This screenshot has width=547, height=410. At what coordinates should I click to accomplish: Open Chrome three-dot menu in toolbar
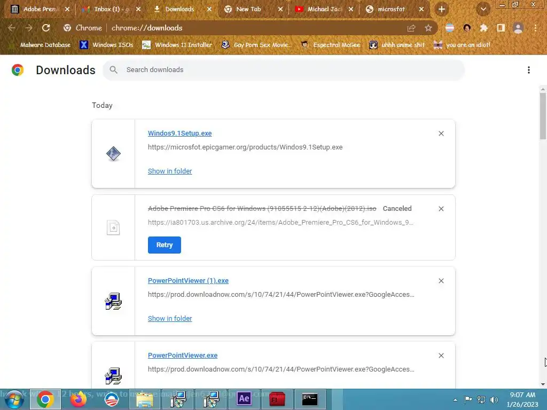[x=535, y=28]
